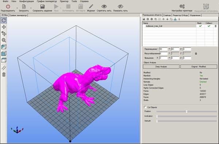Select the zoom magnifier tool

(x=4, y=40)
